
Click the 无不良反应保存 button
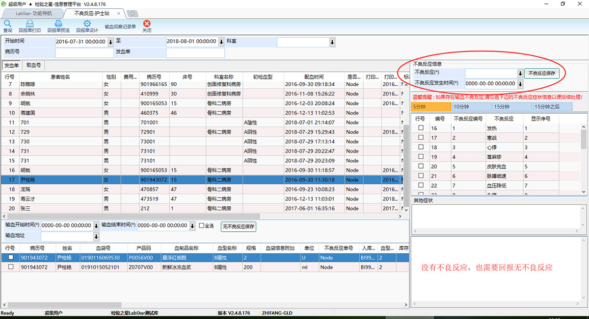(x=239, y=226)
